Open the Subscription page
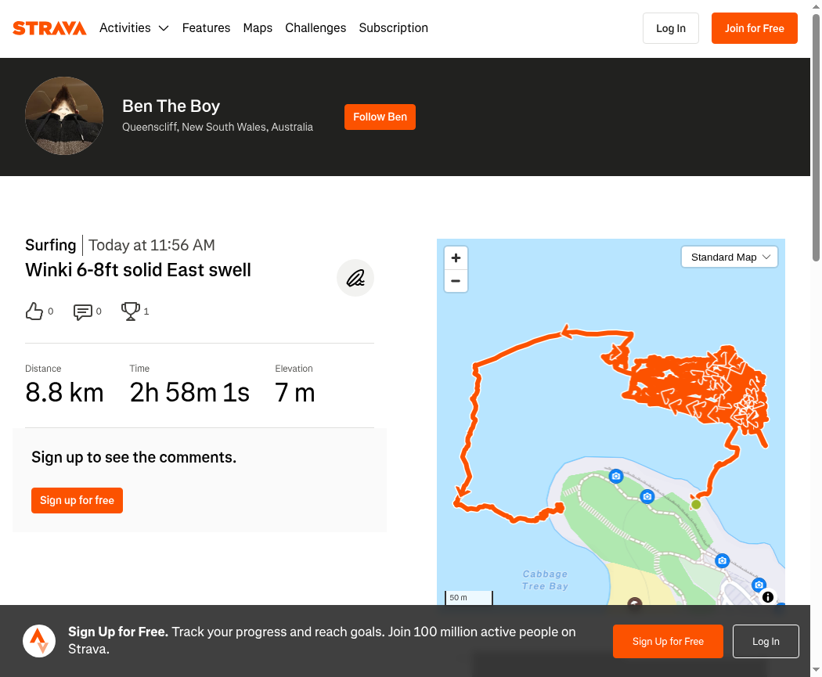 (394, 27)
